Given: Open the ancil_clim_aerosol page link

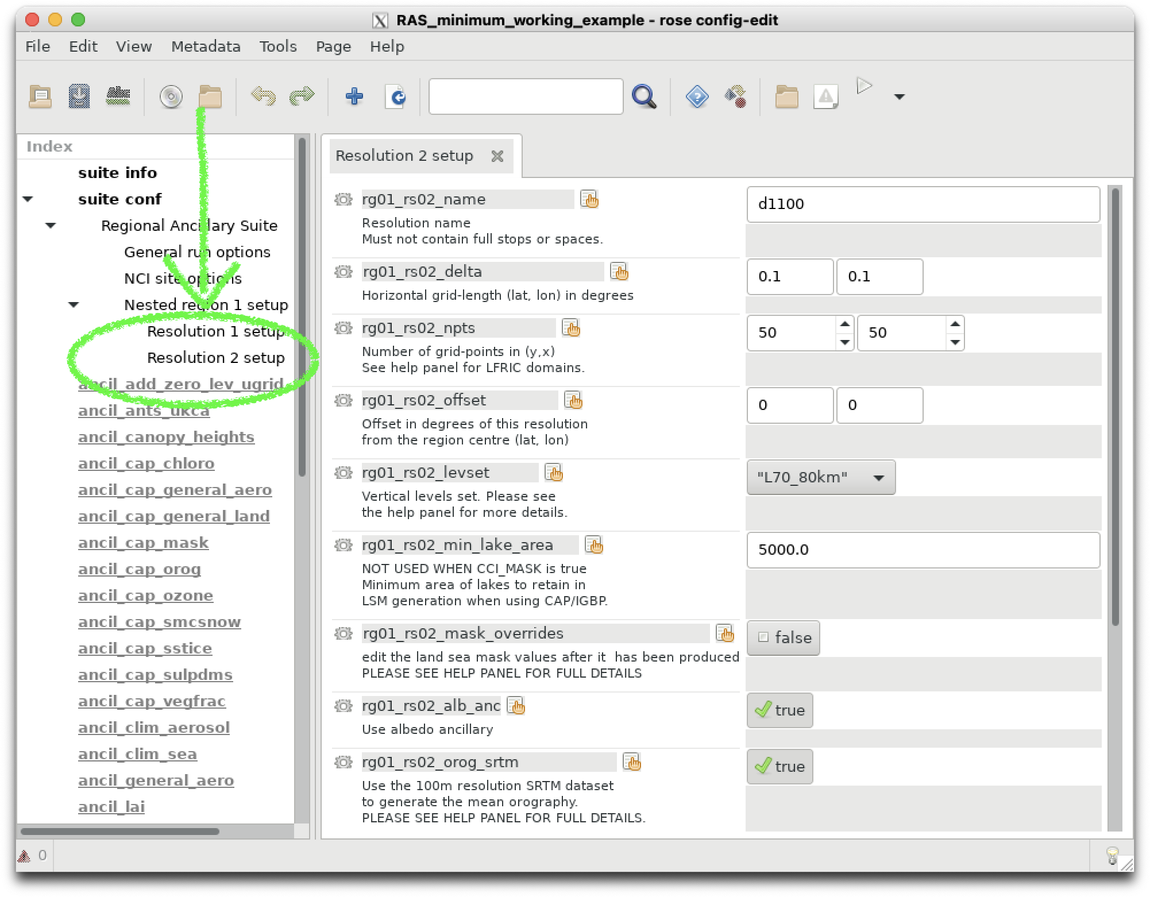Looking at the screenshot, I should point(154,728).
